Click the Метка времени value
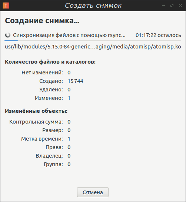Viewport: 186px width, 202px height. [x=69, y=139]
